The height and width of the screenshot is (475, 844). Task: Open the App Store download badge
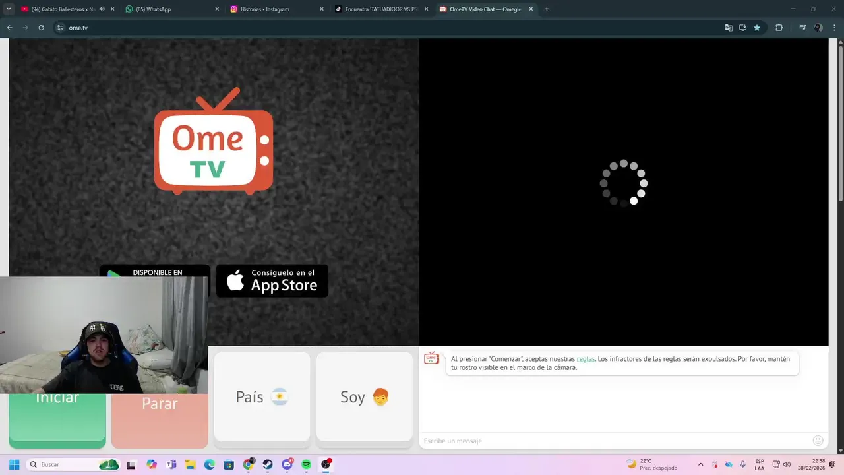[x=272, y=281]
